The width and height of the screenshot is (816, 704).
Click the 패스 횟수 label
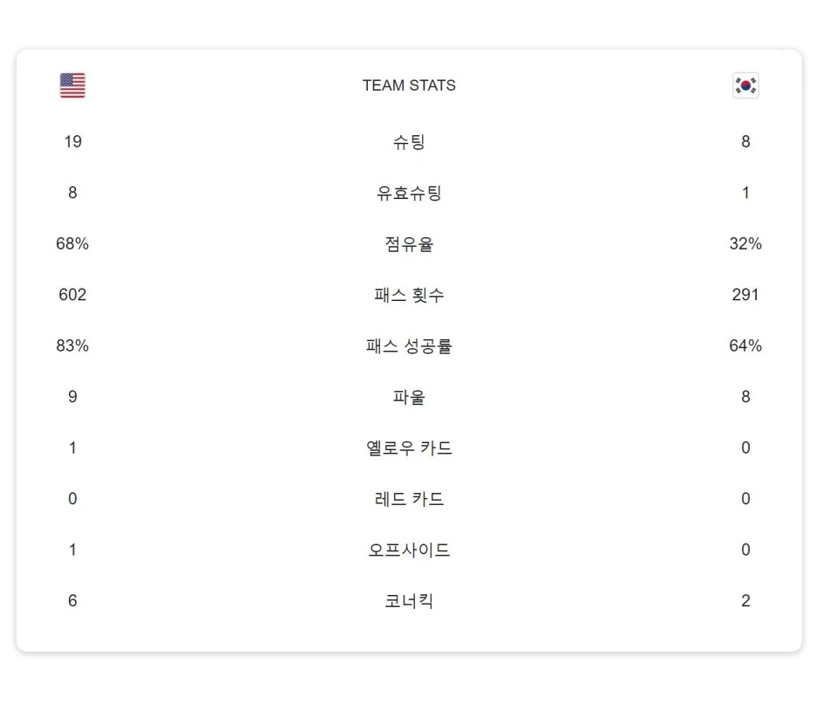[x=409, y=295]
